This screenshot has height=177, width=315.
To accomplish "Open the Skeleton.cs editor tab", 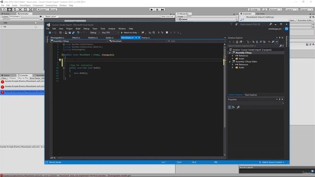I will 93,37.
